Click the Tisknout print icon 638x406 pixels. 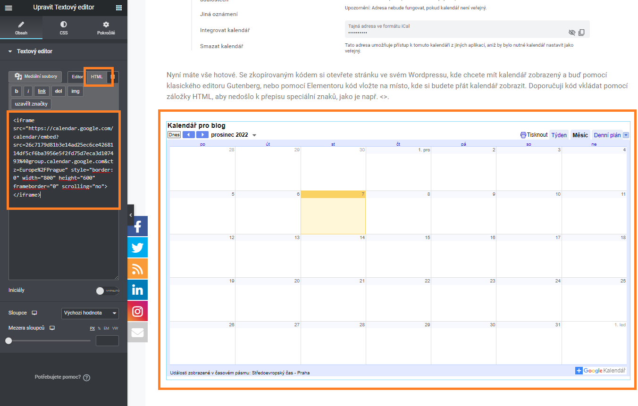click(523, 135)
